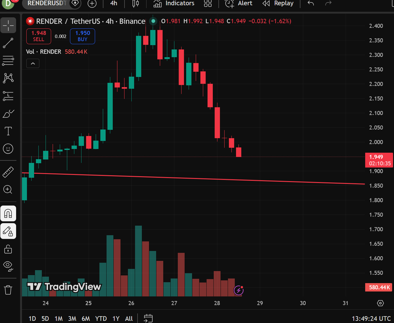This screenshot has height=323, width=394.
Task: Toggle stay in drawing mode
Action: pos(8,231)
